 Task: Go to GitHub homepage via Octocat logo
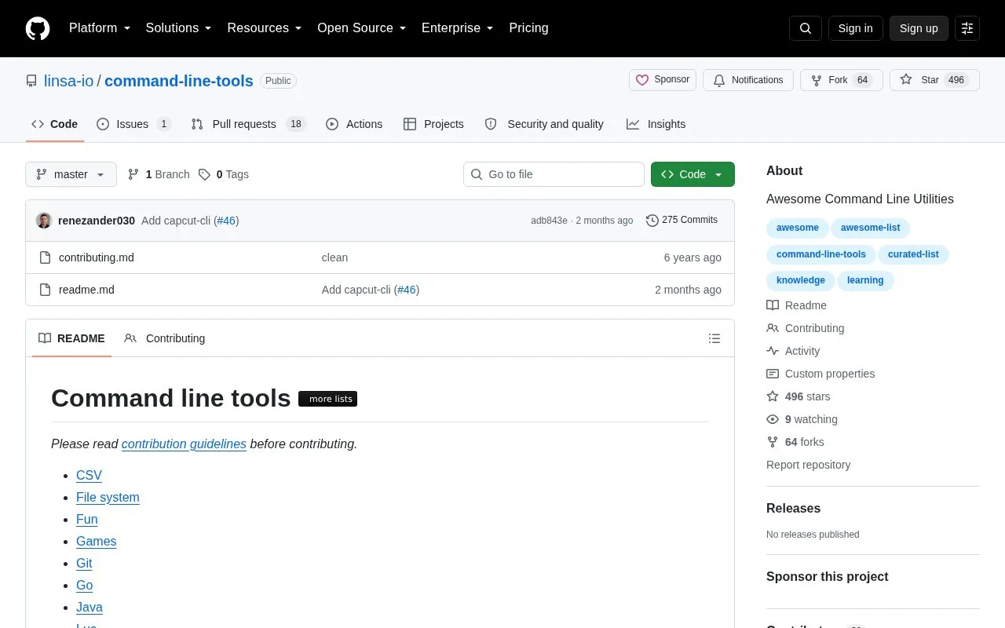[38, 28]
